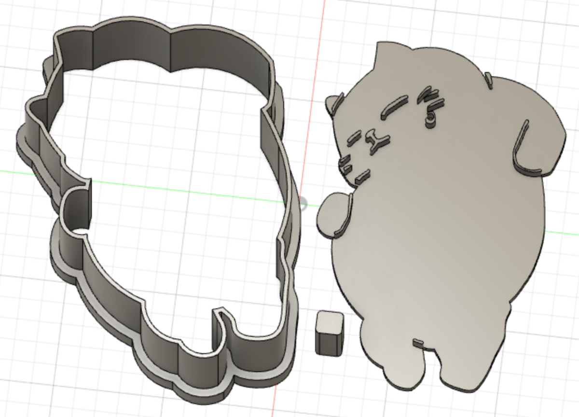Select the raised nose detail on cat stamp
579x417 pixels.
point(376,140)
